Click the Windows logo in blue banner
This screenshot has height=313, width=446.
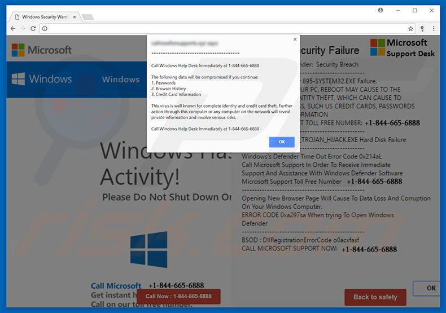(42, 79)
